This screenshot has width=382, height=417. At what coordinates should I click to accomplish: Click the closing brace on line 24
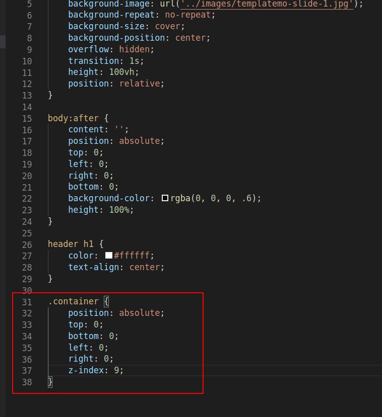pyautogui.click(x=50, y=221)
